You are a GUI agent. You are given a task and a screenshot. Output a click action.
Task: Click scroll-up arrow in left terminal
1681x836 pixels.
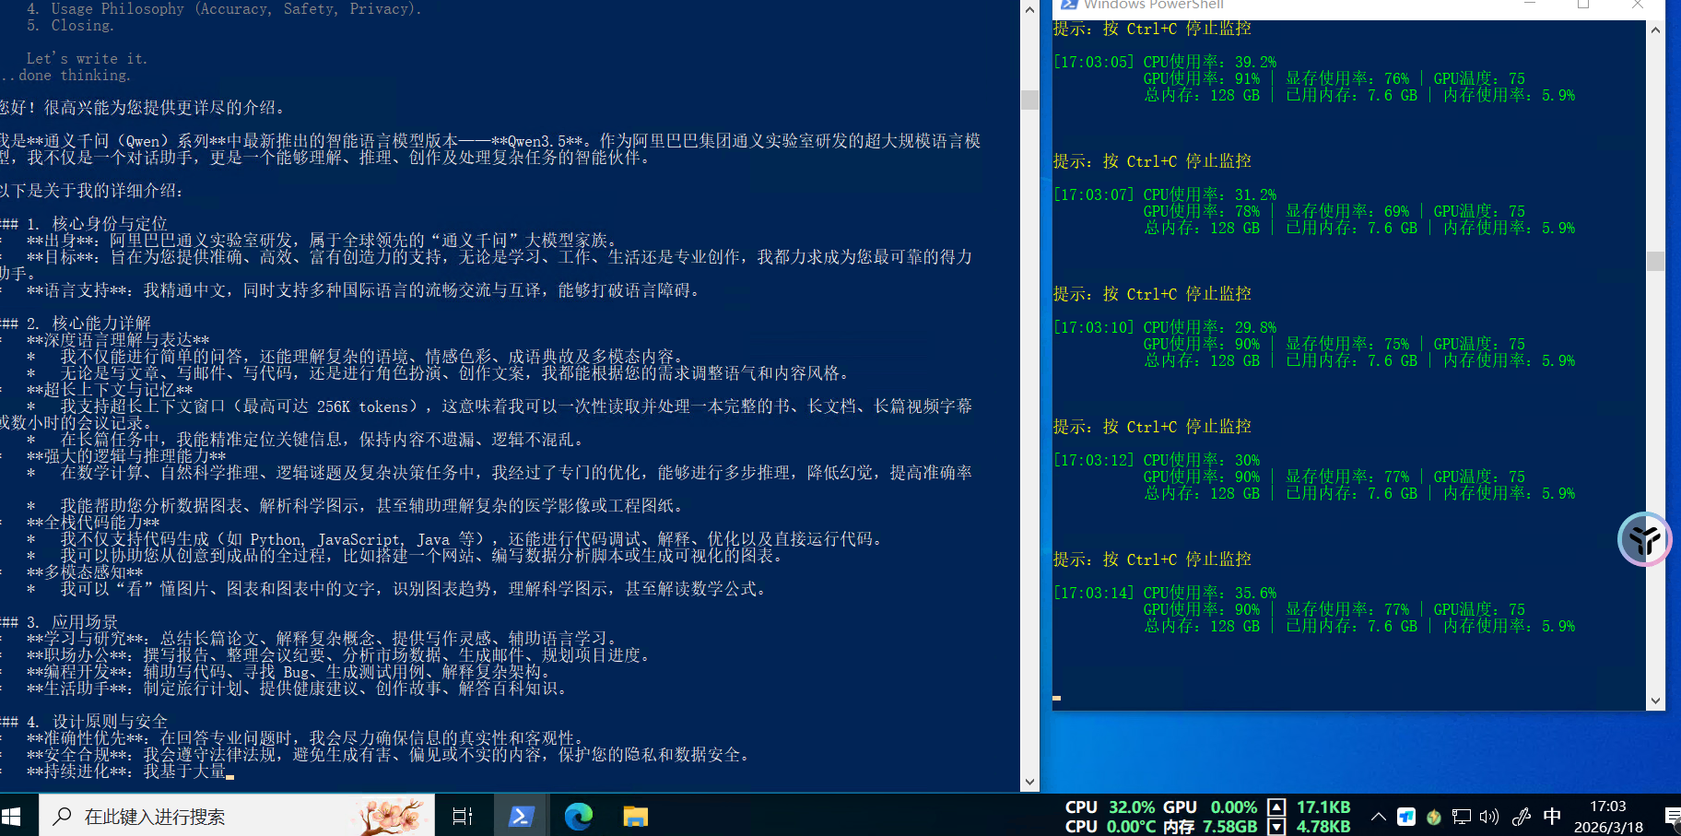coord(1029,9)
